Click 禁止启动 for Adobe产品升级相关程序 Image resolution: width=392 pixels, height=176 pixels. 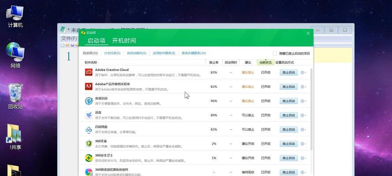(x=289, y=87)
